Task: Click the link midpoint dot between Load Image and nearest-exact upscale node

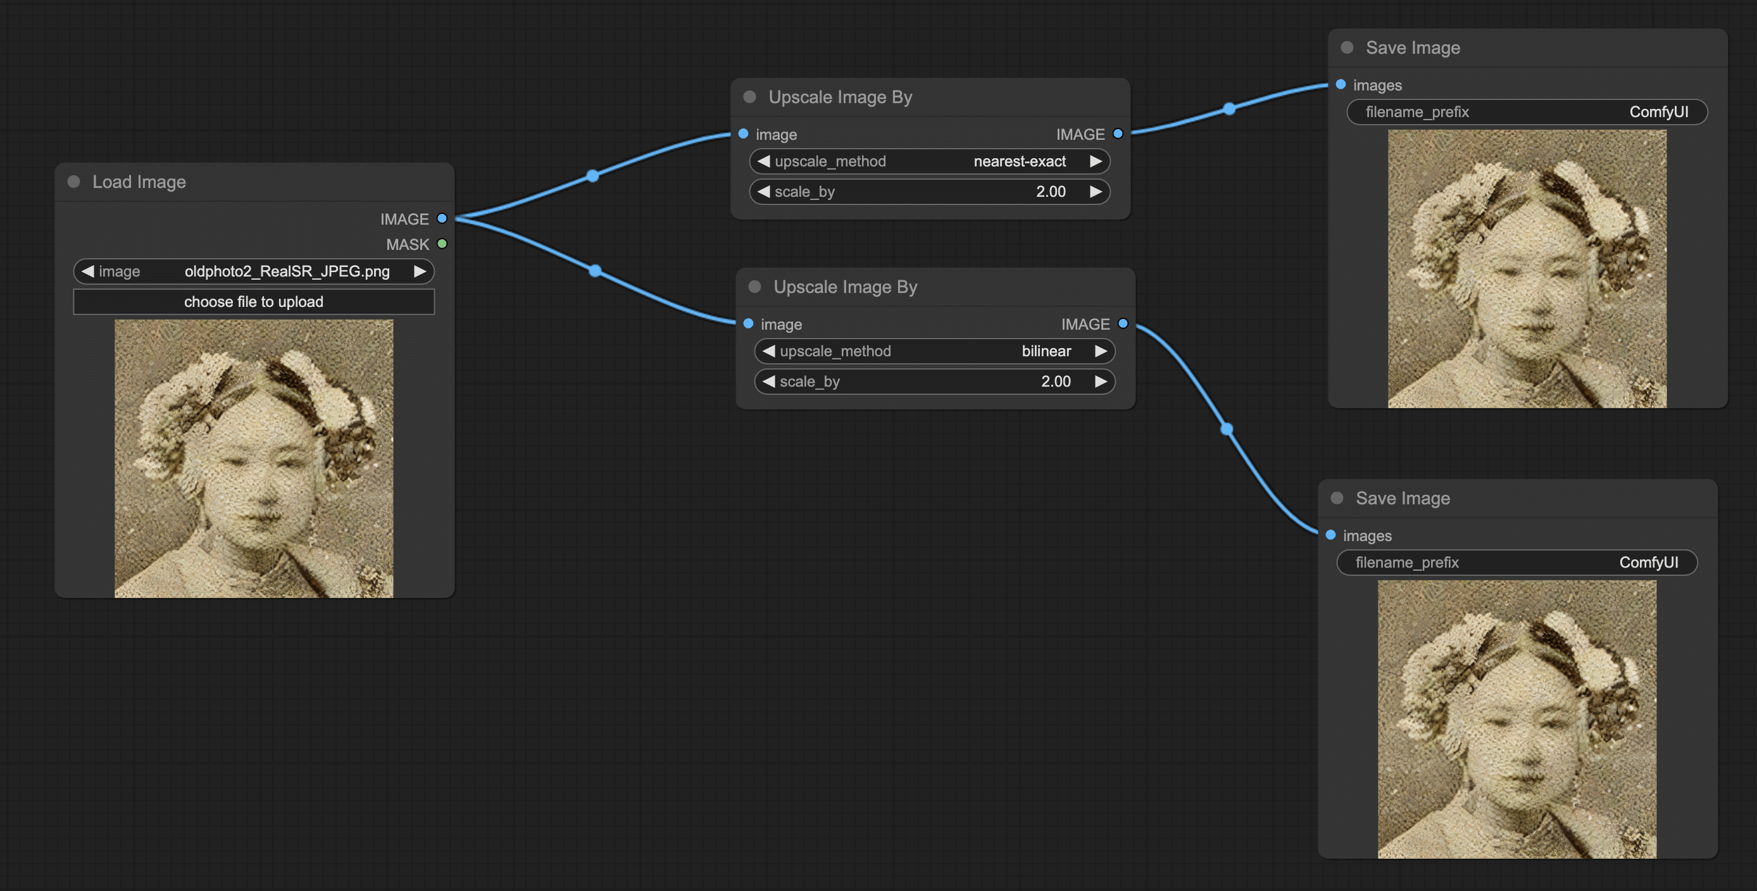Action: coord(592,176)
